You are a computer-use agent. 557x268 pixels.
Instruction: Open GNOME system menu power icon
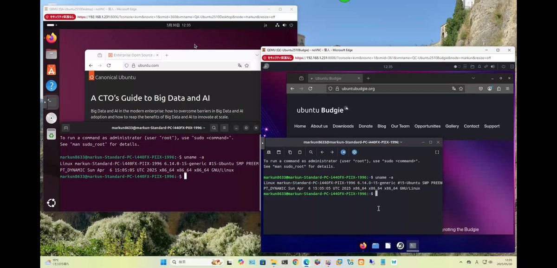coord(291,25)
